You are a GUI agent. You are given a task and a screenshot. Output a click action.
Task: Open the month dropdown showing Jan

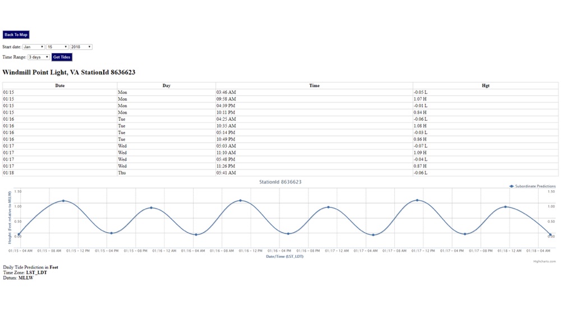point(34,47)
